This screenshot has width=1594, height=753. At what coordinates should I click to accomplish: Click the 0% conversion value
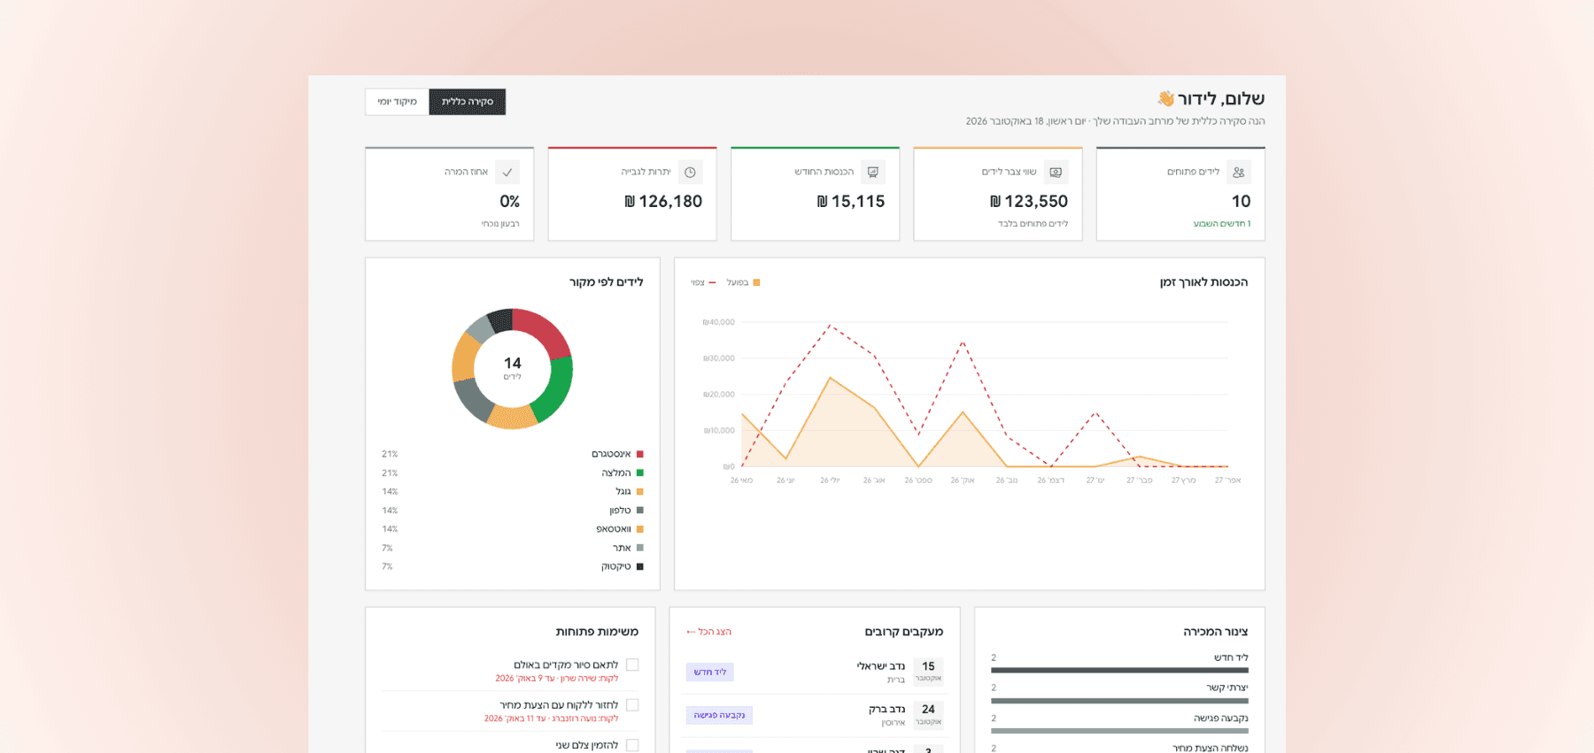pos(509,202)
